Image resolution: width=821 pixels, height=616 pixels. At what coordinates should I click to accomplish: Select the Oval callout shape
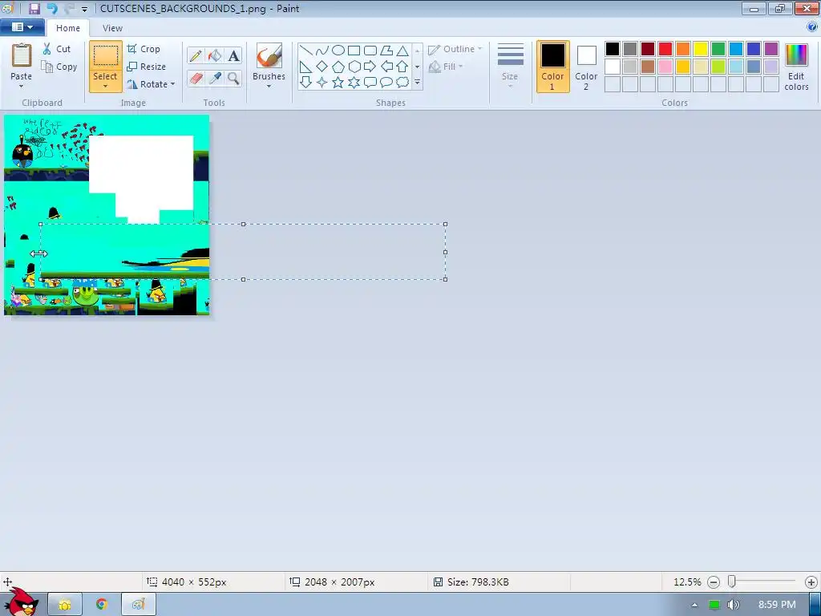(x=386, y=83)
